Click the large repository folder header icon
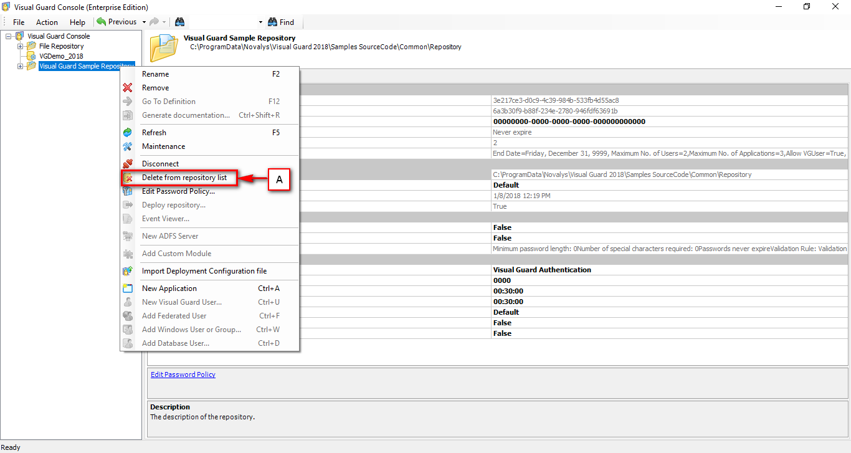 click(x=164, y=48)
